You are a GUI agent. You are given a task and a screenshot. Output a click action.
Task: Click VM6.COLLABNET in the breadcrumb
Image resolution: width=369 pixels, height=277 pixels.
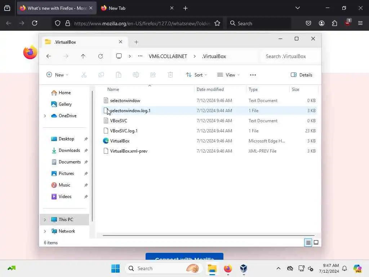pyautogui.click(x=168, y=56)
